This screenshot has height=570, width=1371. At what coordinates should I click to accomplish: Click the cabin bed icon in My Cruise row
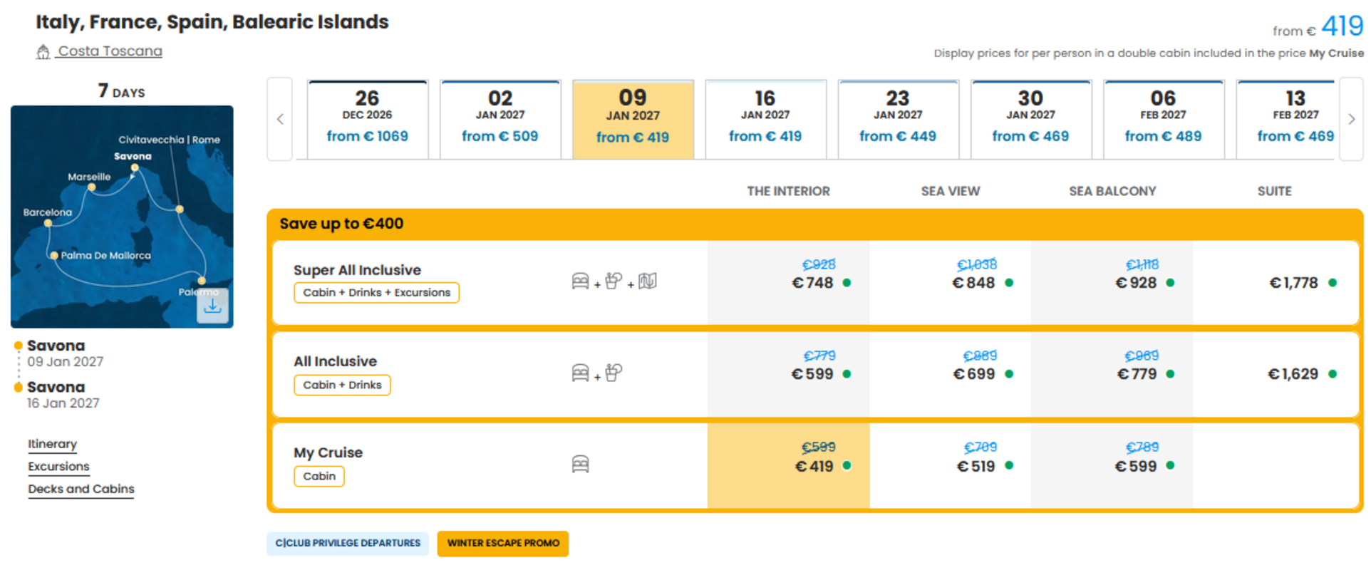(581, 465)
